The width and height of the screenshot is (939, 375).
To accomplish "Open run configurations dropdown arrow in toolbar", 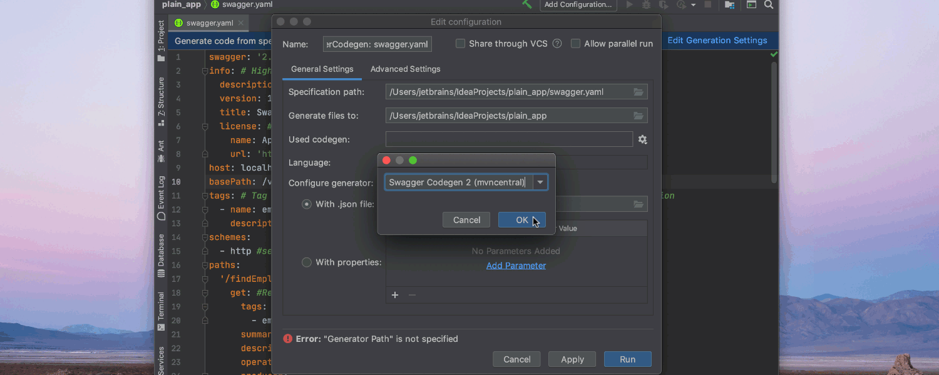I will 694,5.
